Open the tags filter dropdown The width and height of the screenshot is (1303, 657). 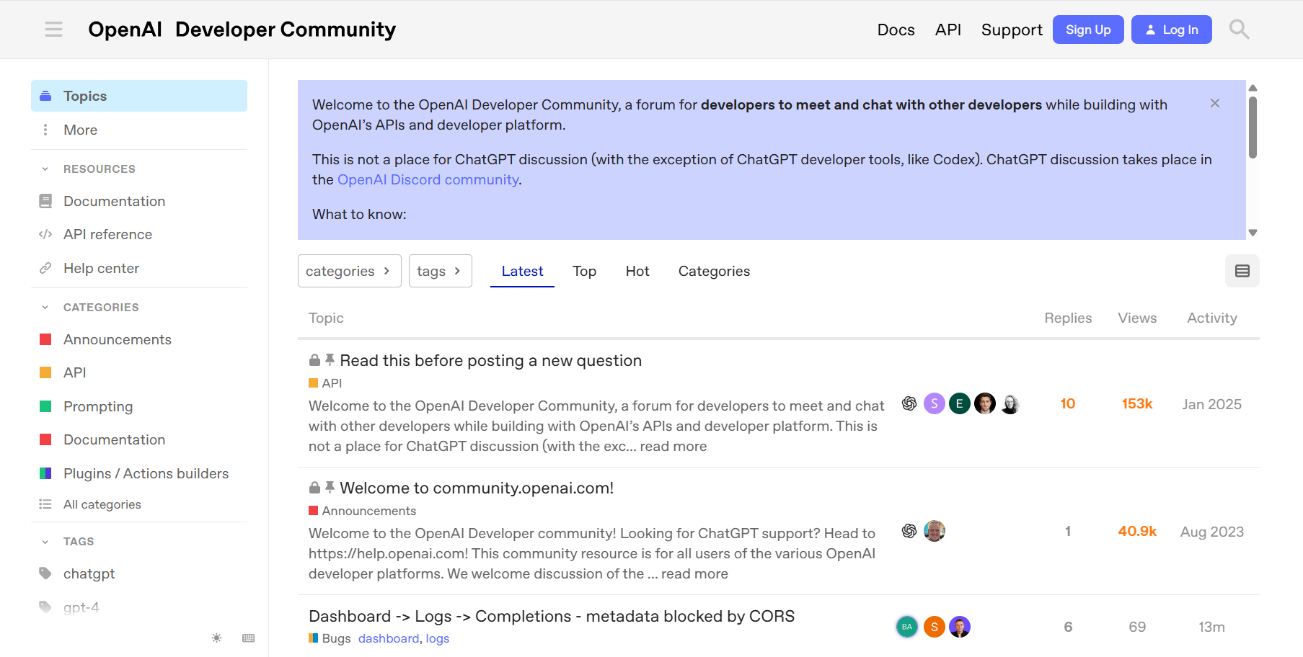coord(440,271)
